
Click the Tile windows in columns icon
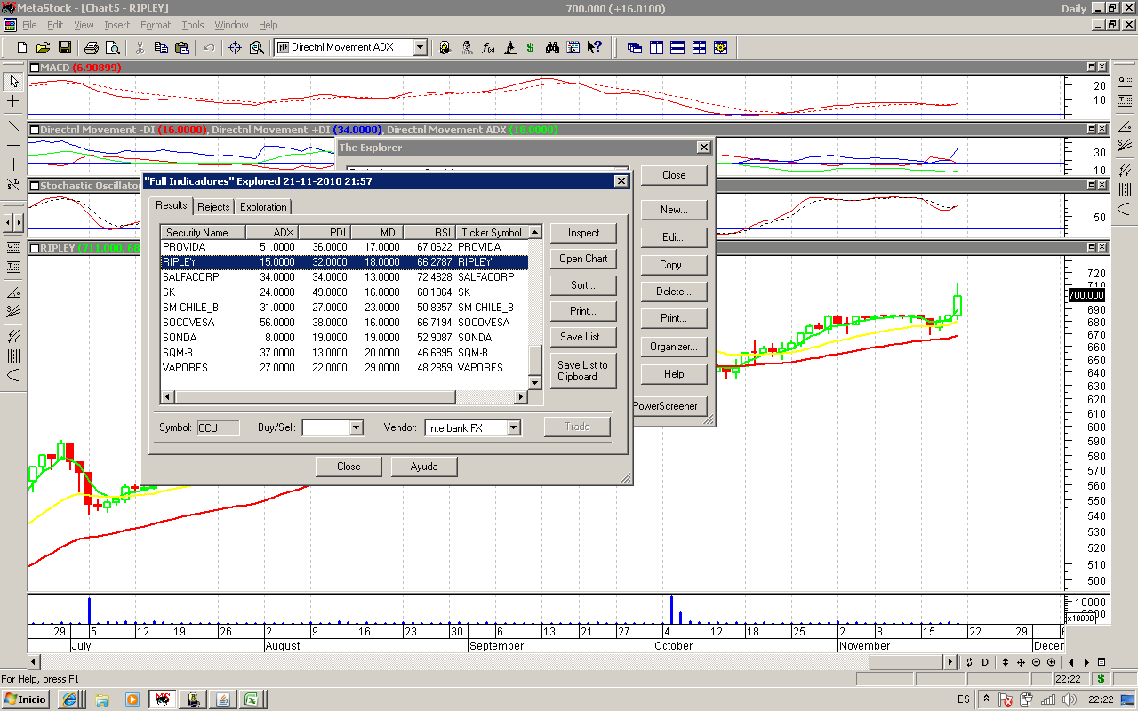(x=656, y=47)
